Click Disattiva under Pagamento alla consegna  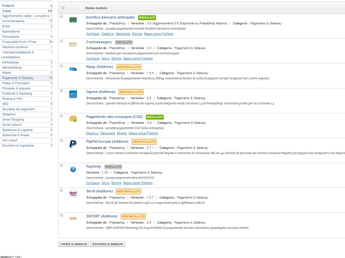[x=92, y=133]
